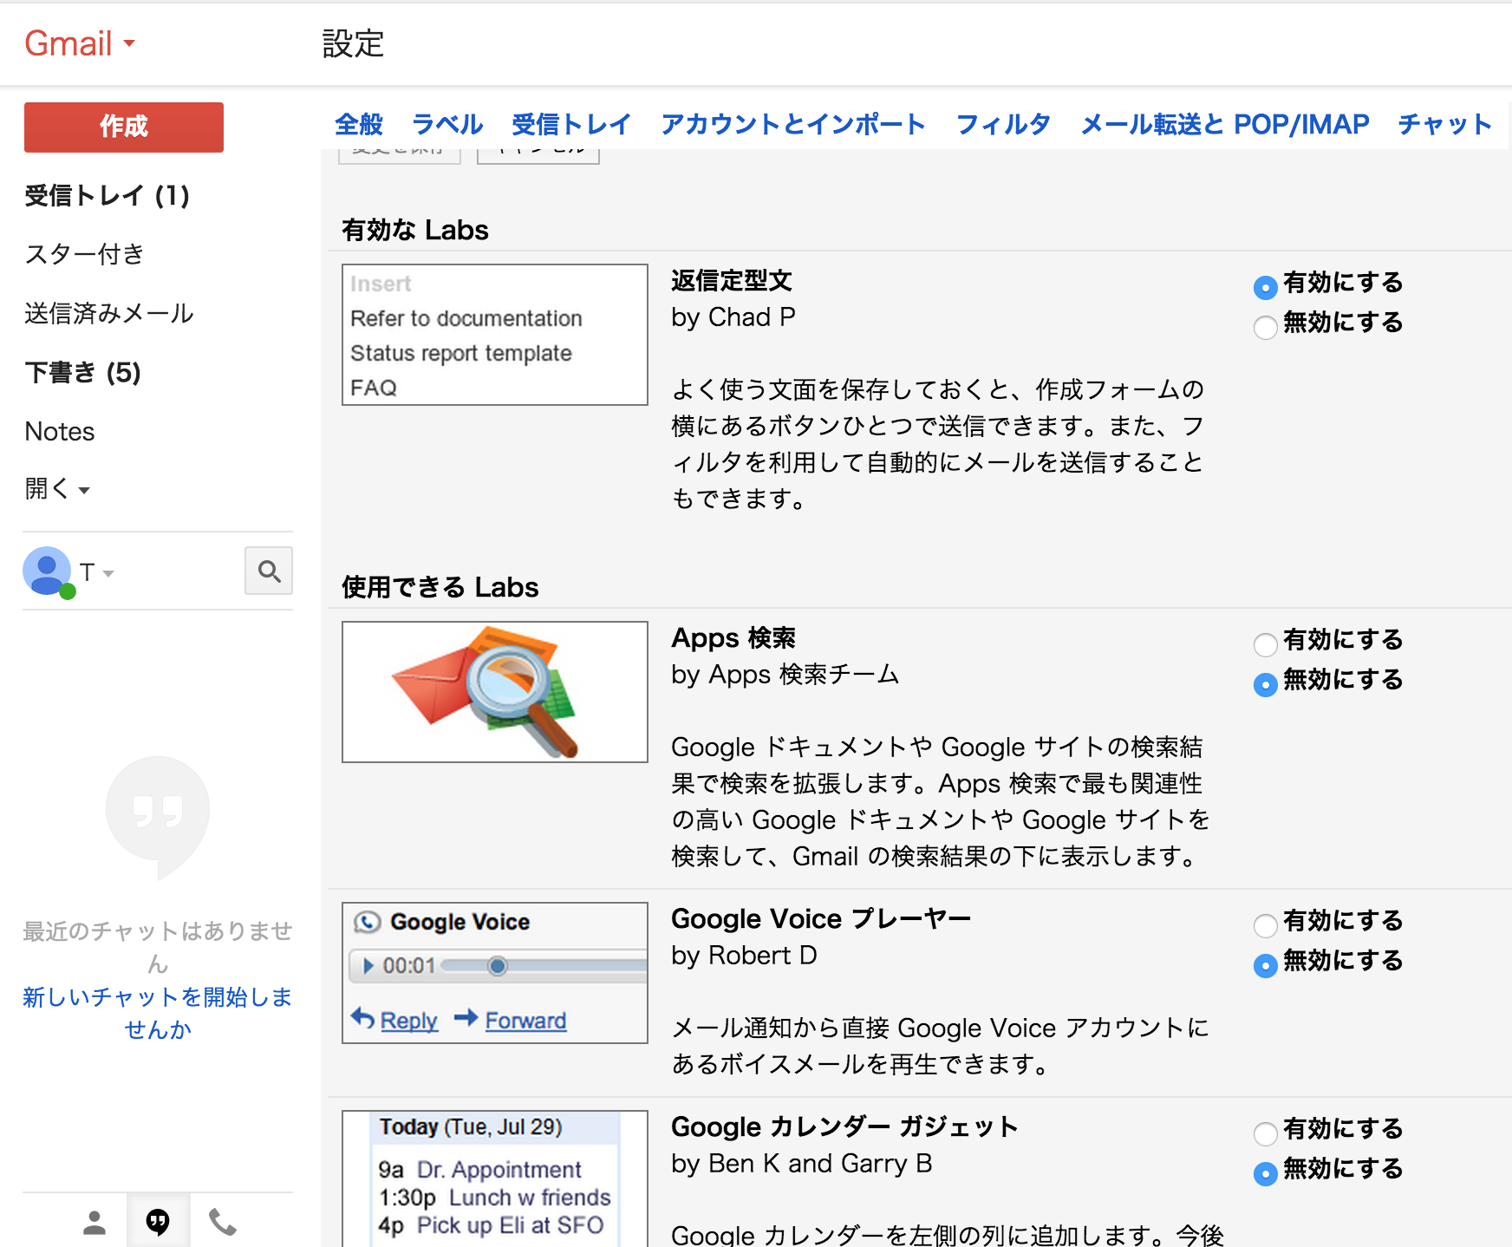Click the Google Voice play icon in preview
The image size is (1512, 1247).
(368, 965)
